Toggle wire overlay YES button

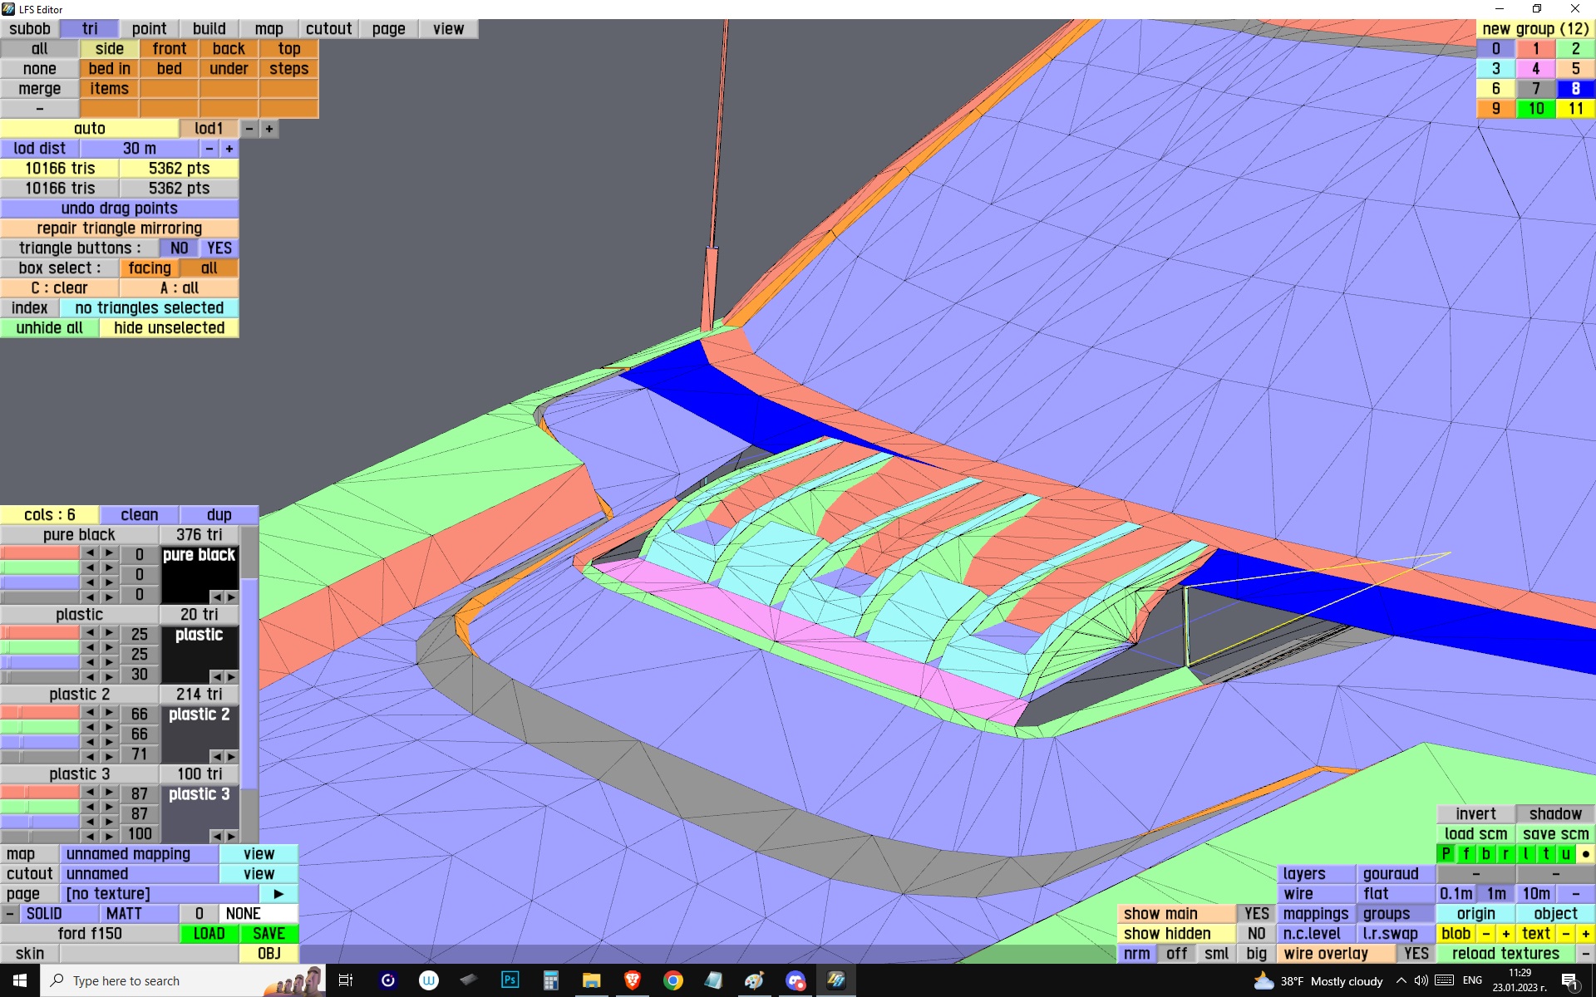(x=1416, y=954)
